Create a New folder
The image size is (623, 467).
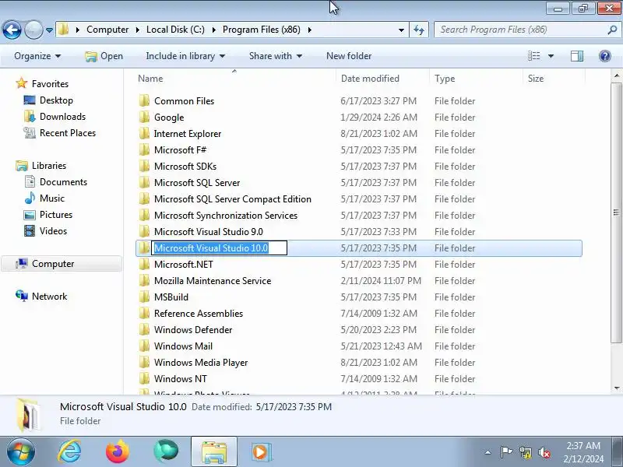pyautogui.click(x=349, y=56)
